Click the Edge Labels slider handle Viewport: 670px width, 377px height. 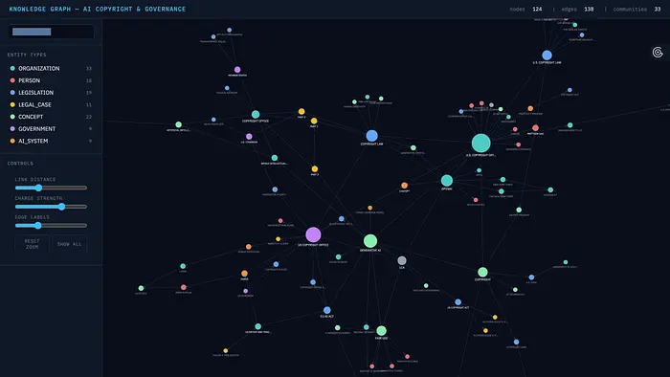[38, 226]
